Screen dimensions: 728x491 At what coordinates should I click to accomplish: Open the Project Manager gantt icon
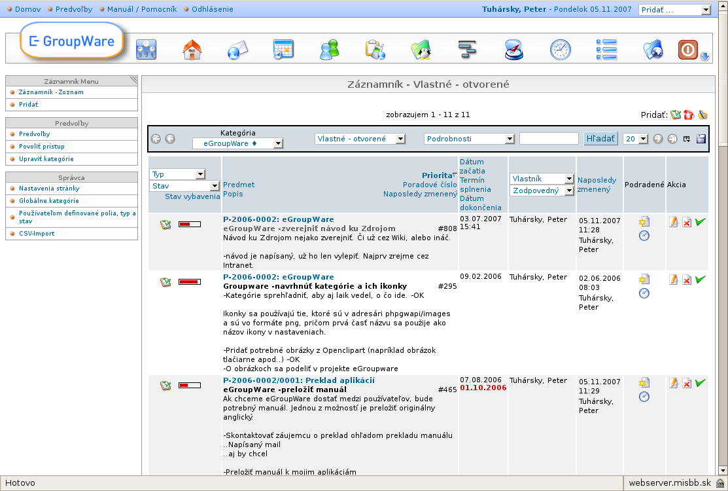coord(467,50)
